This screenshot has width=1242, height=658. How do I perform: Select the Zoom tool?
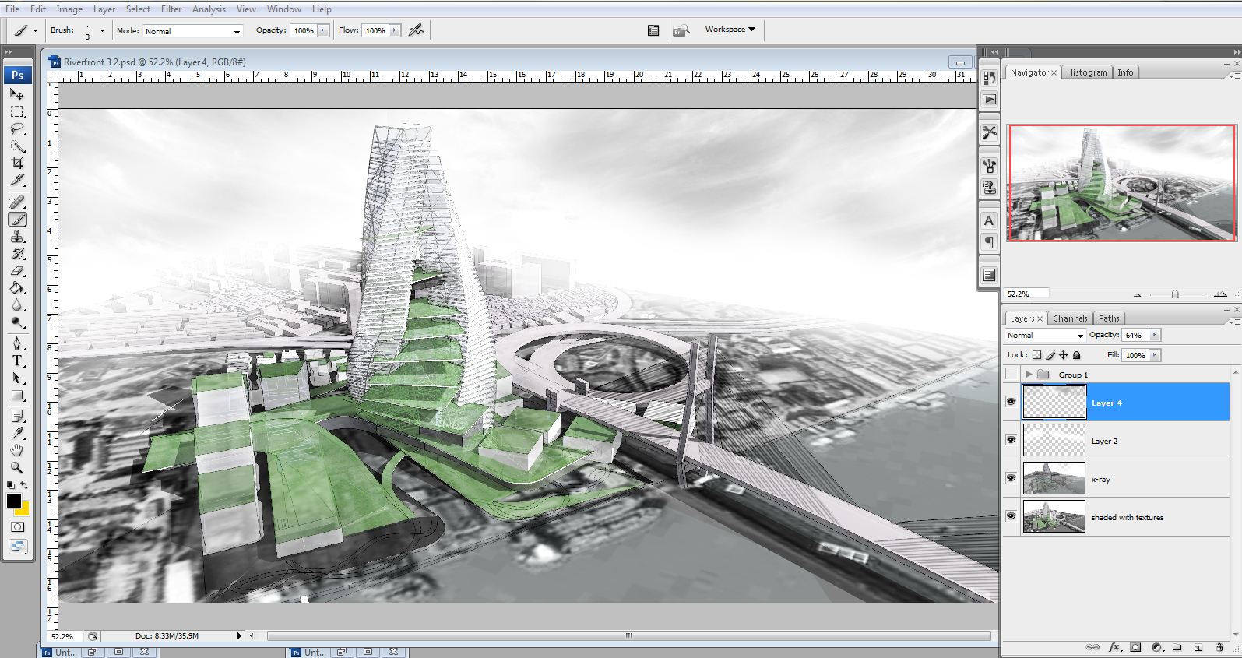pyautogui.click(x=17, y=468)
